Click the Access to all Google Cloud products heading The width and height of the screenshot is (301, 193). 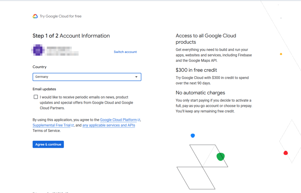tap(206, 39)
